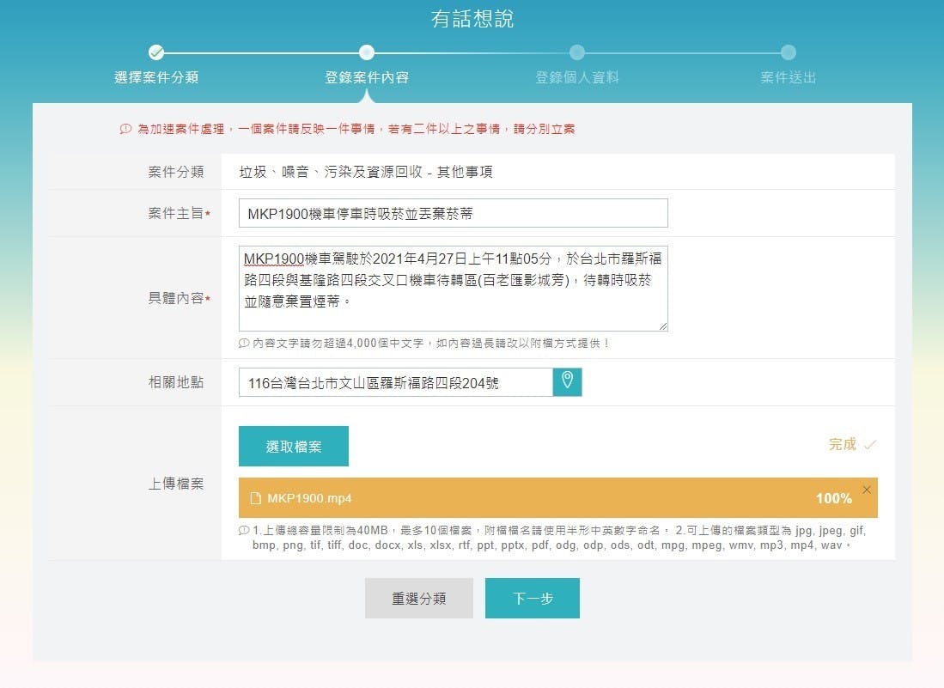Click the 100% upload progress bar

pyautogui.click(x=557, y=498)
